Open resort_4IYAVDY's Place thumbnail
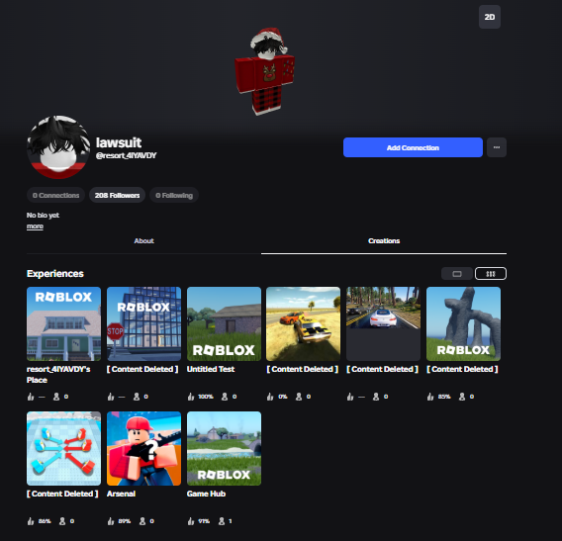 [x=63, y=323]
